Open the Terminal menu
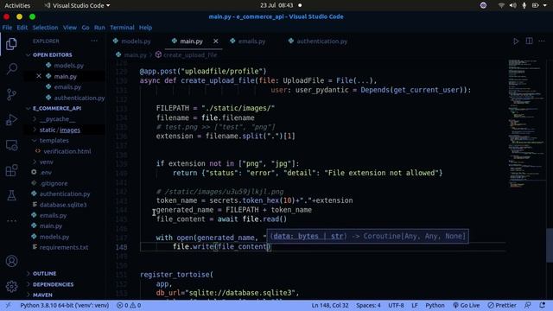This screenshot has width=553, height=311. point(122,28)
